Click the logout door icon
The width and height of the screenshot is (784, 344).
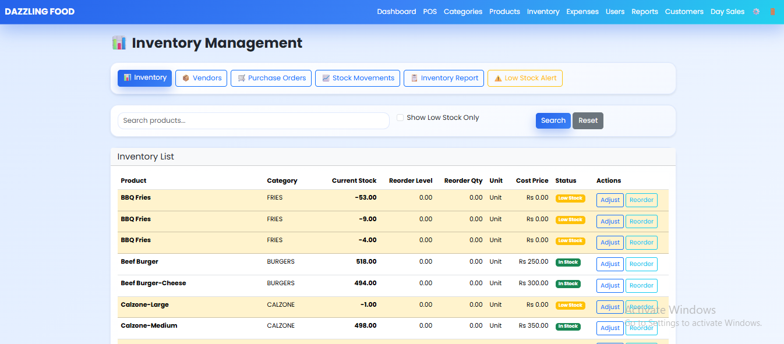(x=772, y=12)
